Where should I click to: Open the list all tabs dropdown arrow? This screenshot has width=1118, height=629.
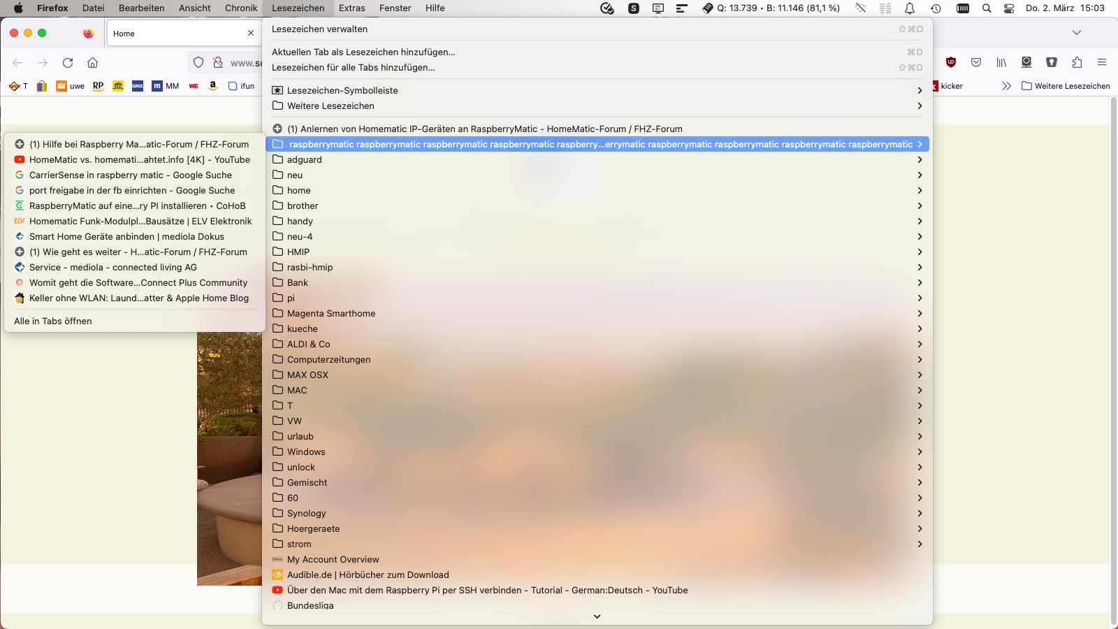point(1077,33)
